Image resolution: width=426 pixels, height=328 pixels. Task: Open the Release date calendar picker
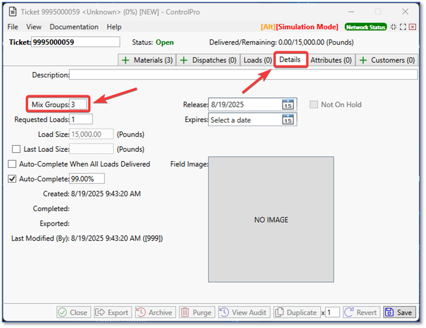tap(288, 104)
